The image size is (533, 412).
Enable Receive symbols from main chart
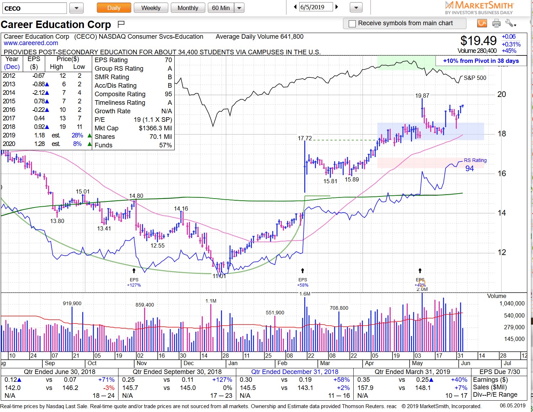(x=352, y=23)
